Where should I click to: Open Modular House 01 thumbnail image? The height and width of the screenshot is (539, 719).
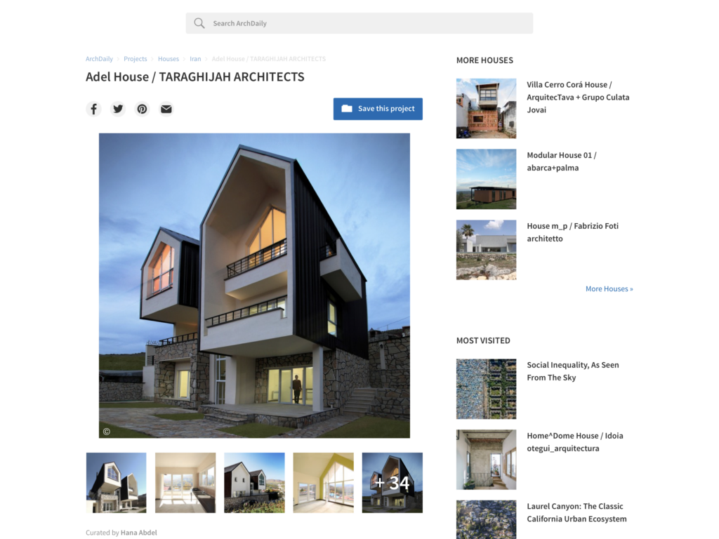[x=486, y=179]
